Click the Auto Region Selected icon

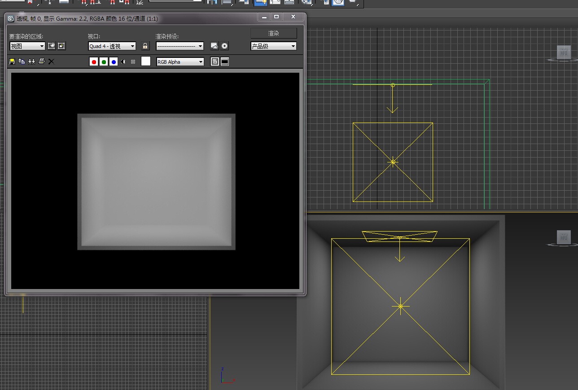pos(61,46)
